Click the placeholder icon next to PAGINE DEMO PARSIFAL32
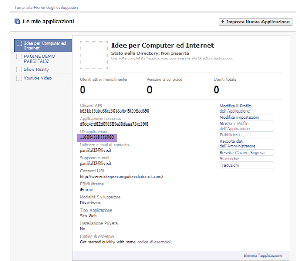 click(x=19, y=56)
